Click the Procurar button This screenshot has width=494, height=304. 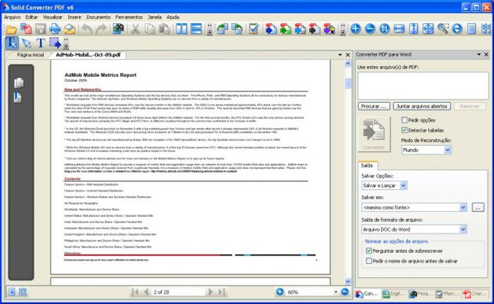click(374, 106)
